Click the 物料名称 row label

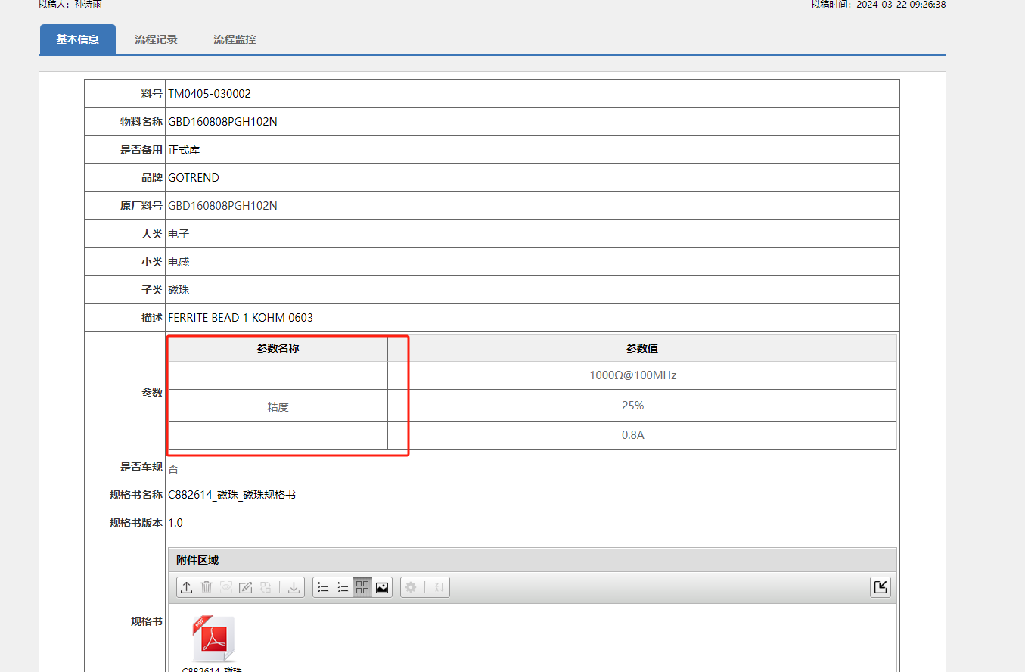point(141,122)
